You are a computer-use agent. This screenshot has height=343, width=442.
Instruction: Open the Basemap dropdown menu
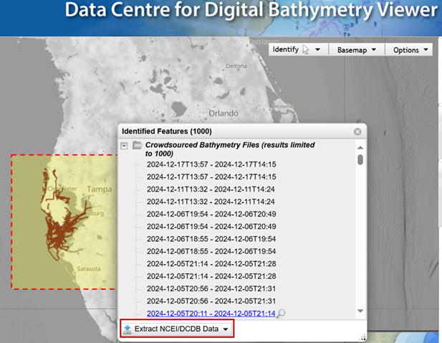356,50
